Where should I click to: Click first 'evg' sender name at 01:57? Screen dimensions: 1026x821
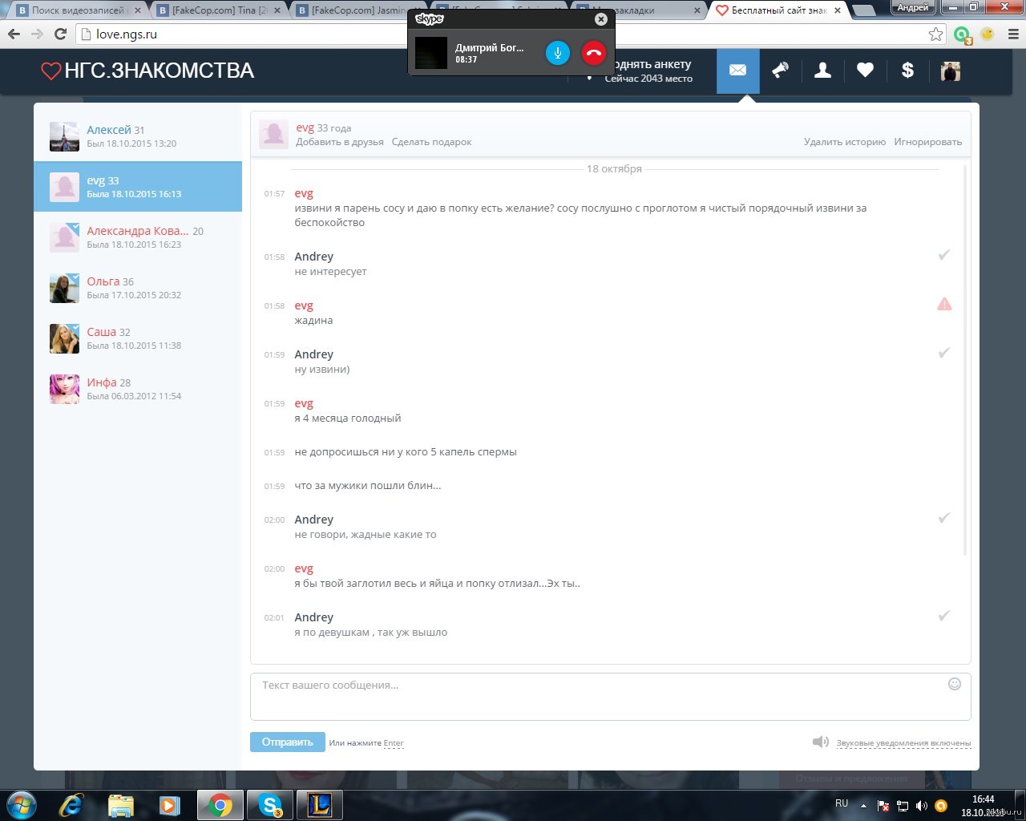tap(304, 193)
